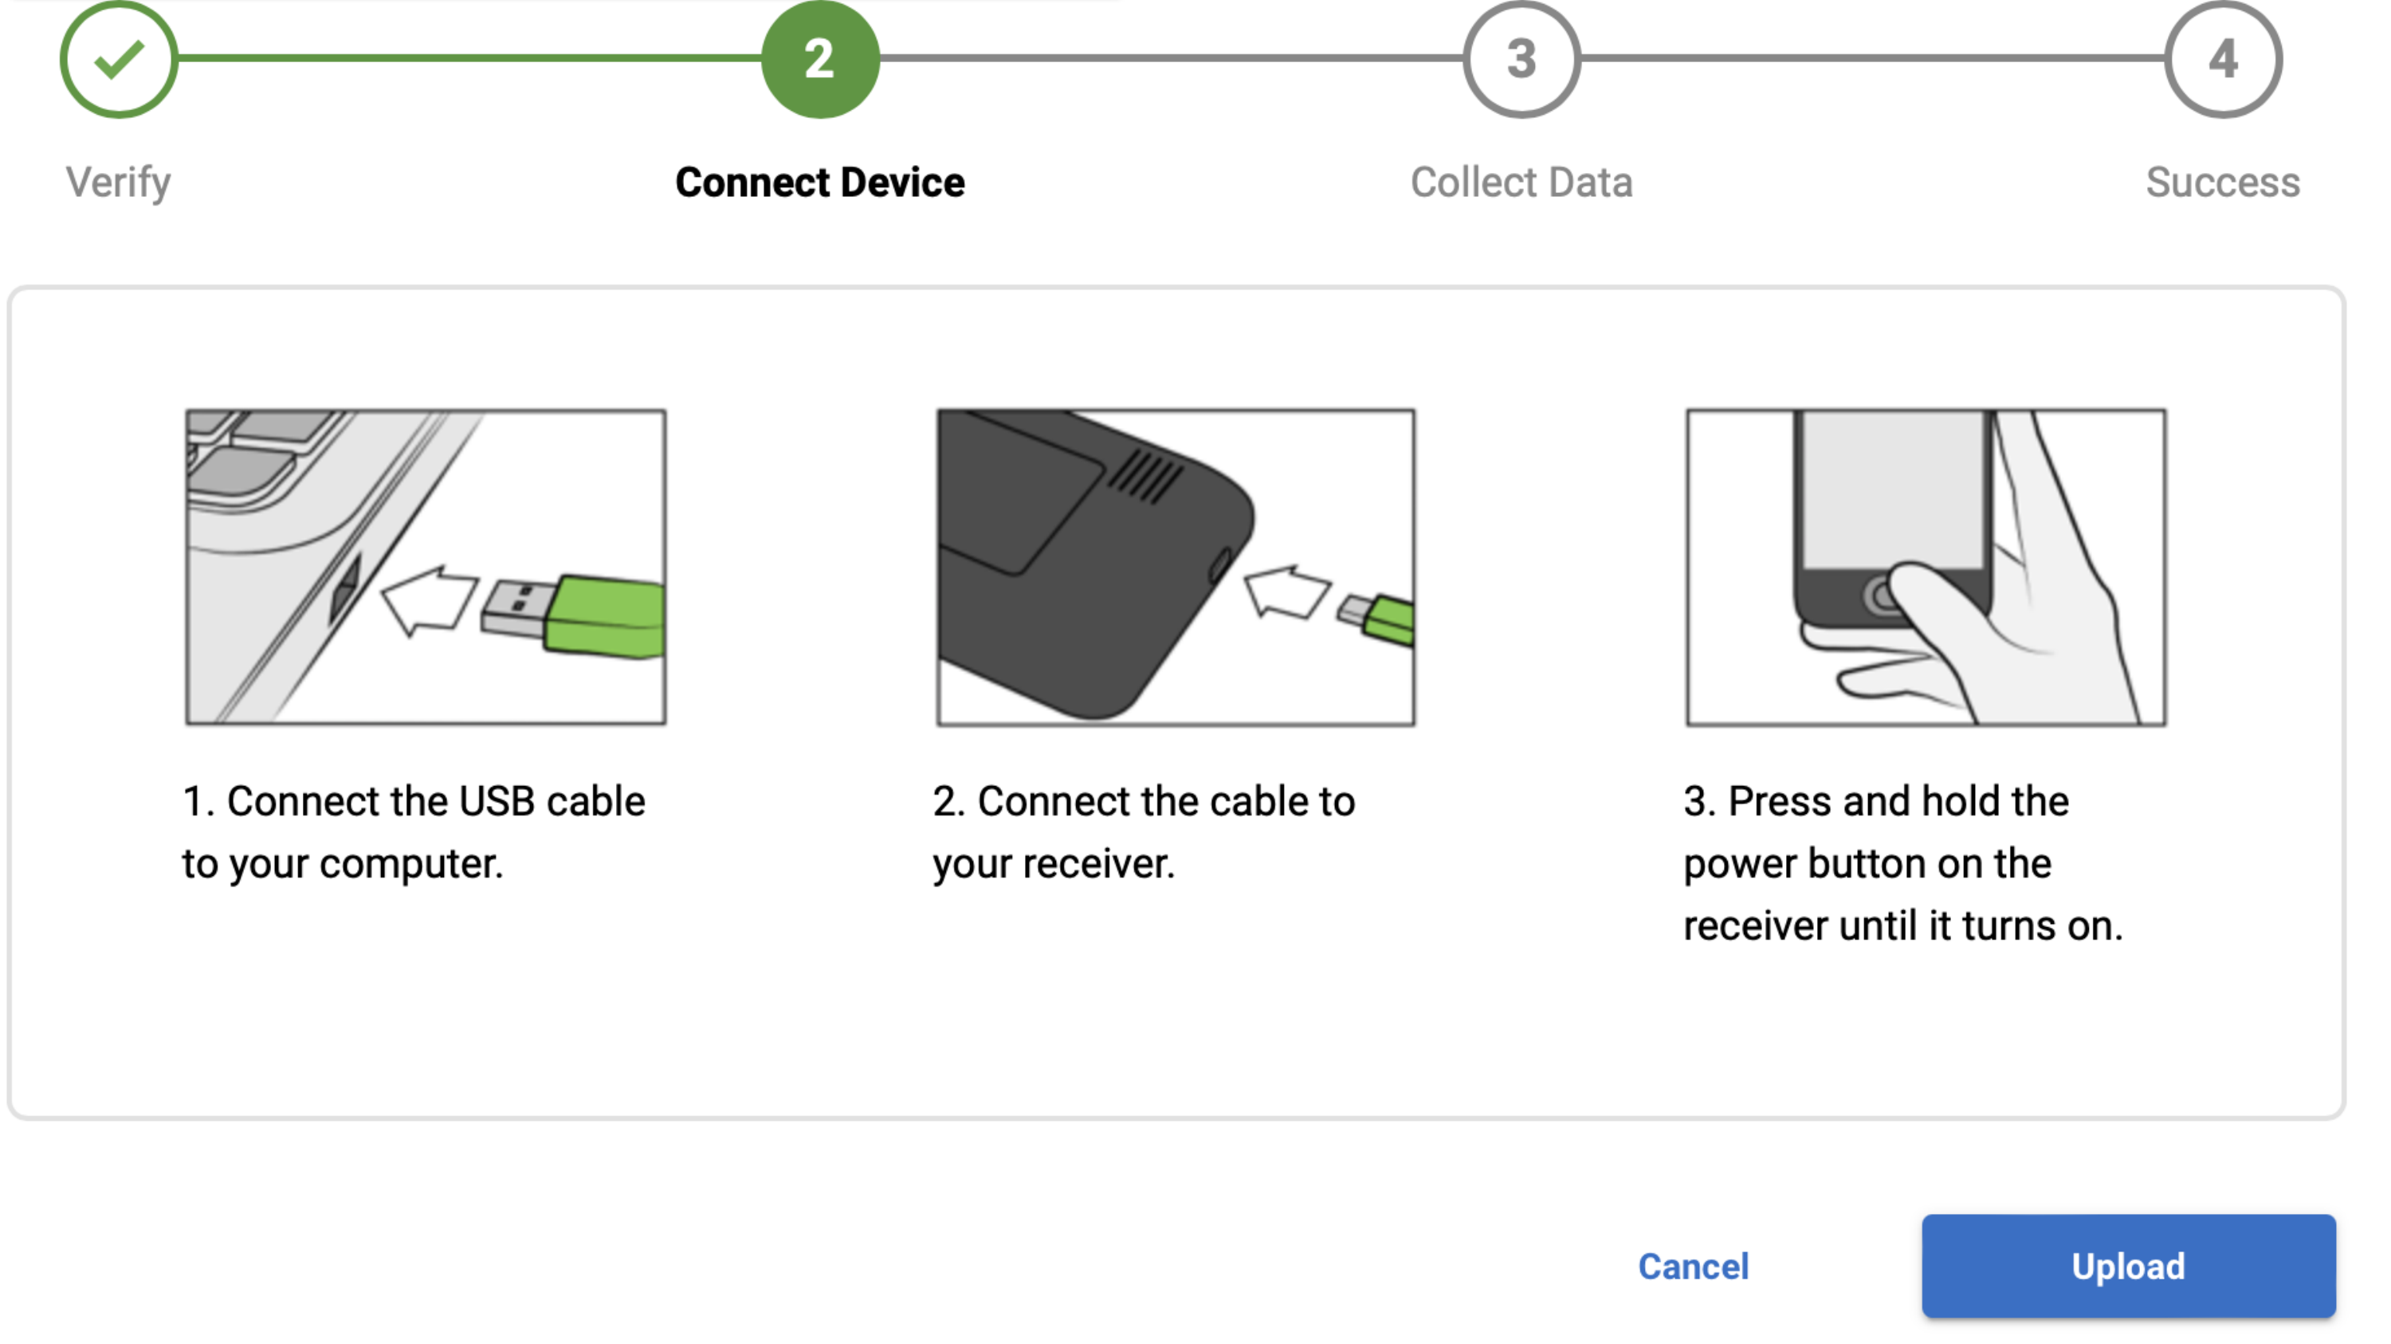Cancel the upload process
The width and height of the screenshot is (2391, 1344).
click(x=1693, y=1266)
